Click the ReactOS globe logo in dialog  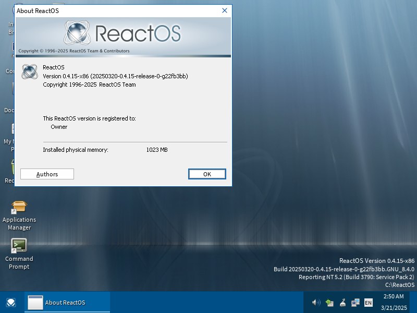29,70
